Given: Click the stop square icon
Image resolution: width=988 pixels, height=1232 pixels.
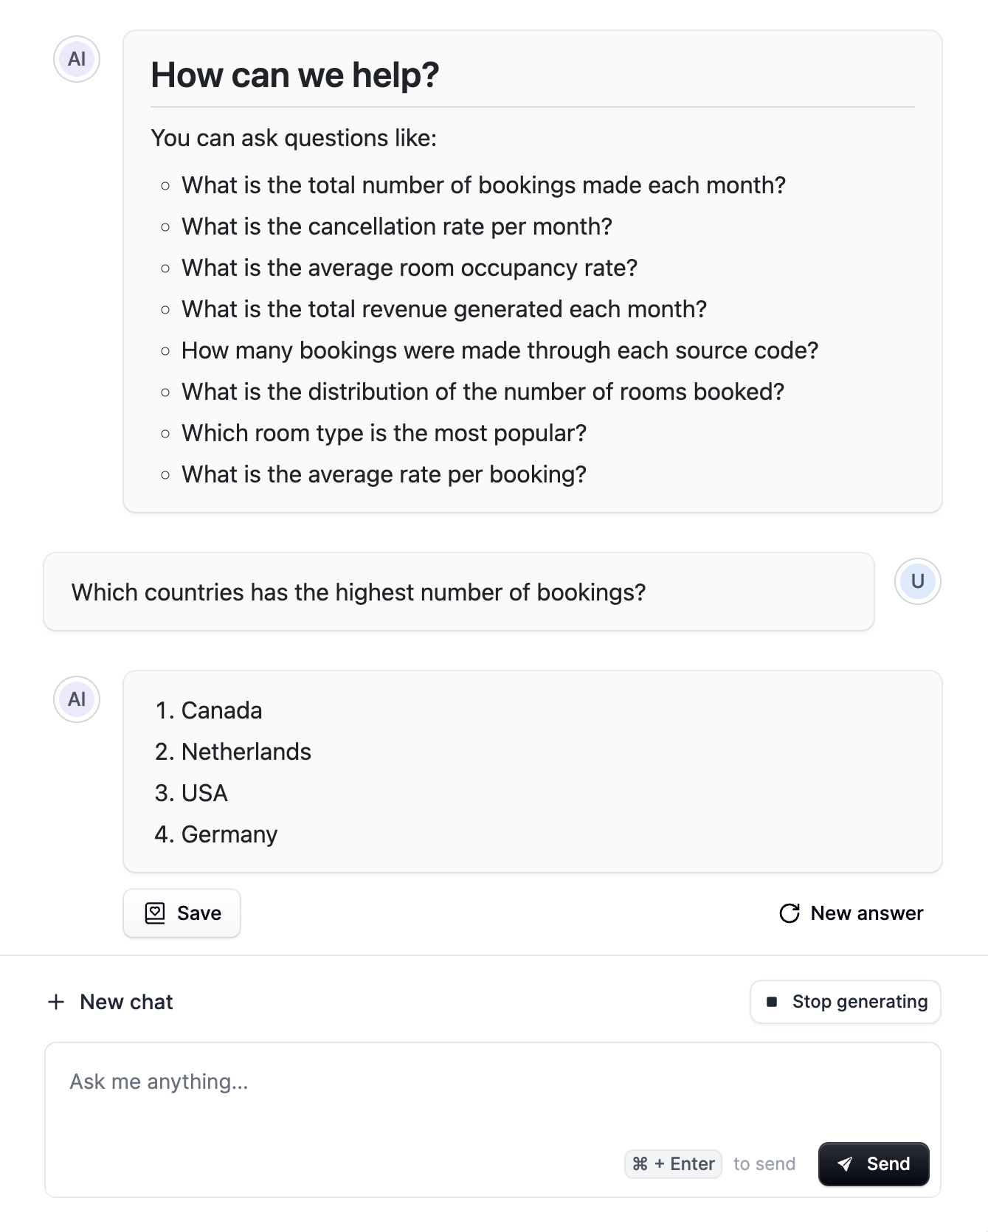Looking at the screenshot, I should 772,1002.
